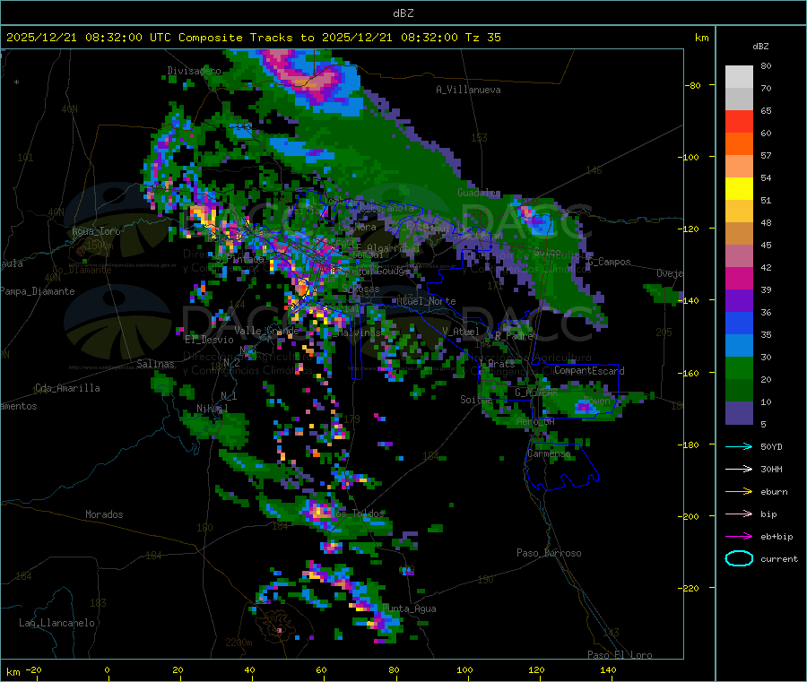The image size is (807, 682).
Task: Click the cyan 50YD arrow in legend
Action: tap(739, 446)
